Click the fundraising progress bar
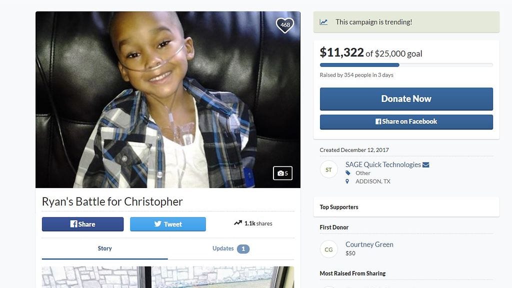Viewport: 512px width, 288px height. click(x=406, y=65)
